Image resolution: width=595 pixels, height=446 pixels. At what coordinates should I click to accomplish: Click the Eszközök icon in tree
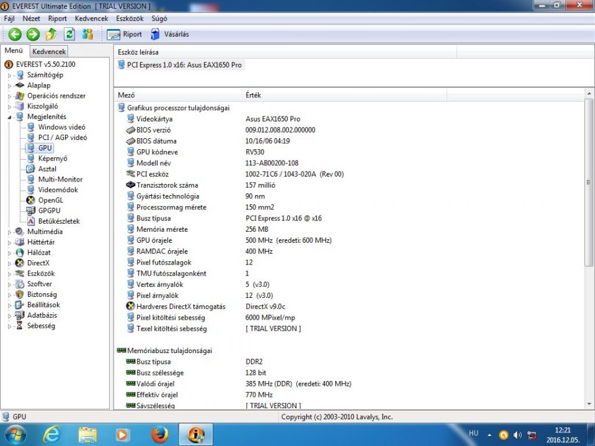[x=19, y=273]
